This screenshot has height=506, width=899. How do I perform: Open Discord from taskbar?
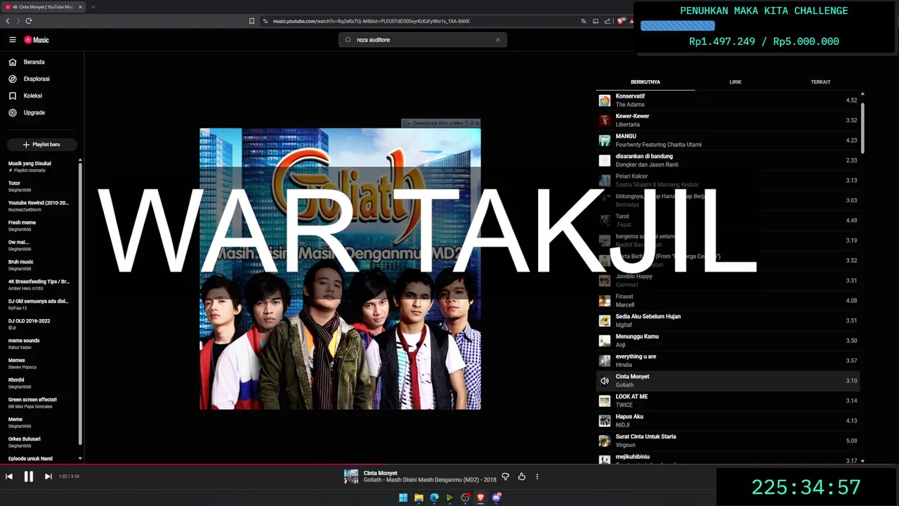(497, 498)
